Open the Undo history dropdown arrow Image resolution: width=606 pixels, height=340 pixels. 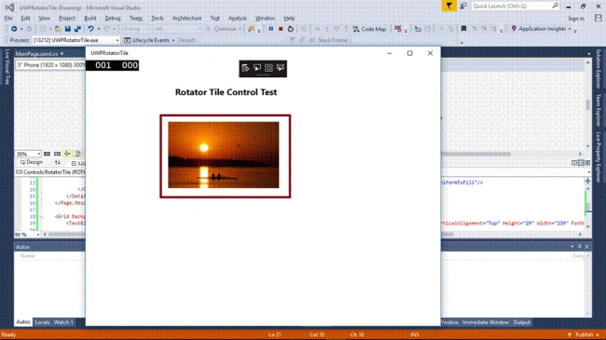click(x=99, y=29)
